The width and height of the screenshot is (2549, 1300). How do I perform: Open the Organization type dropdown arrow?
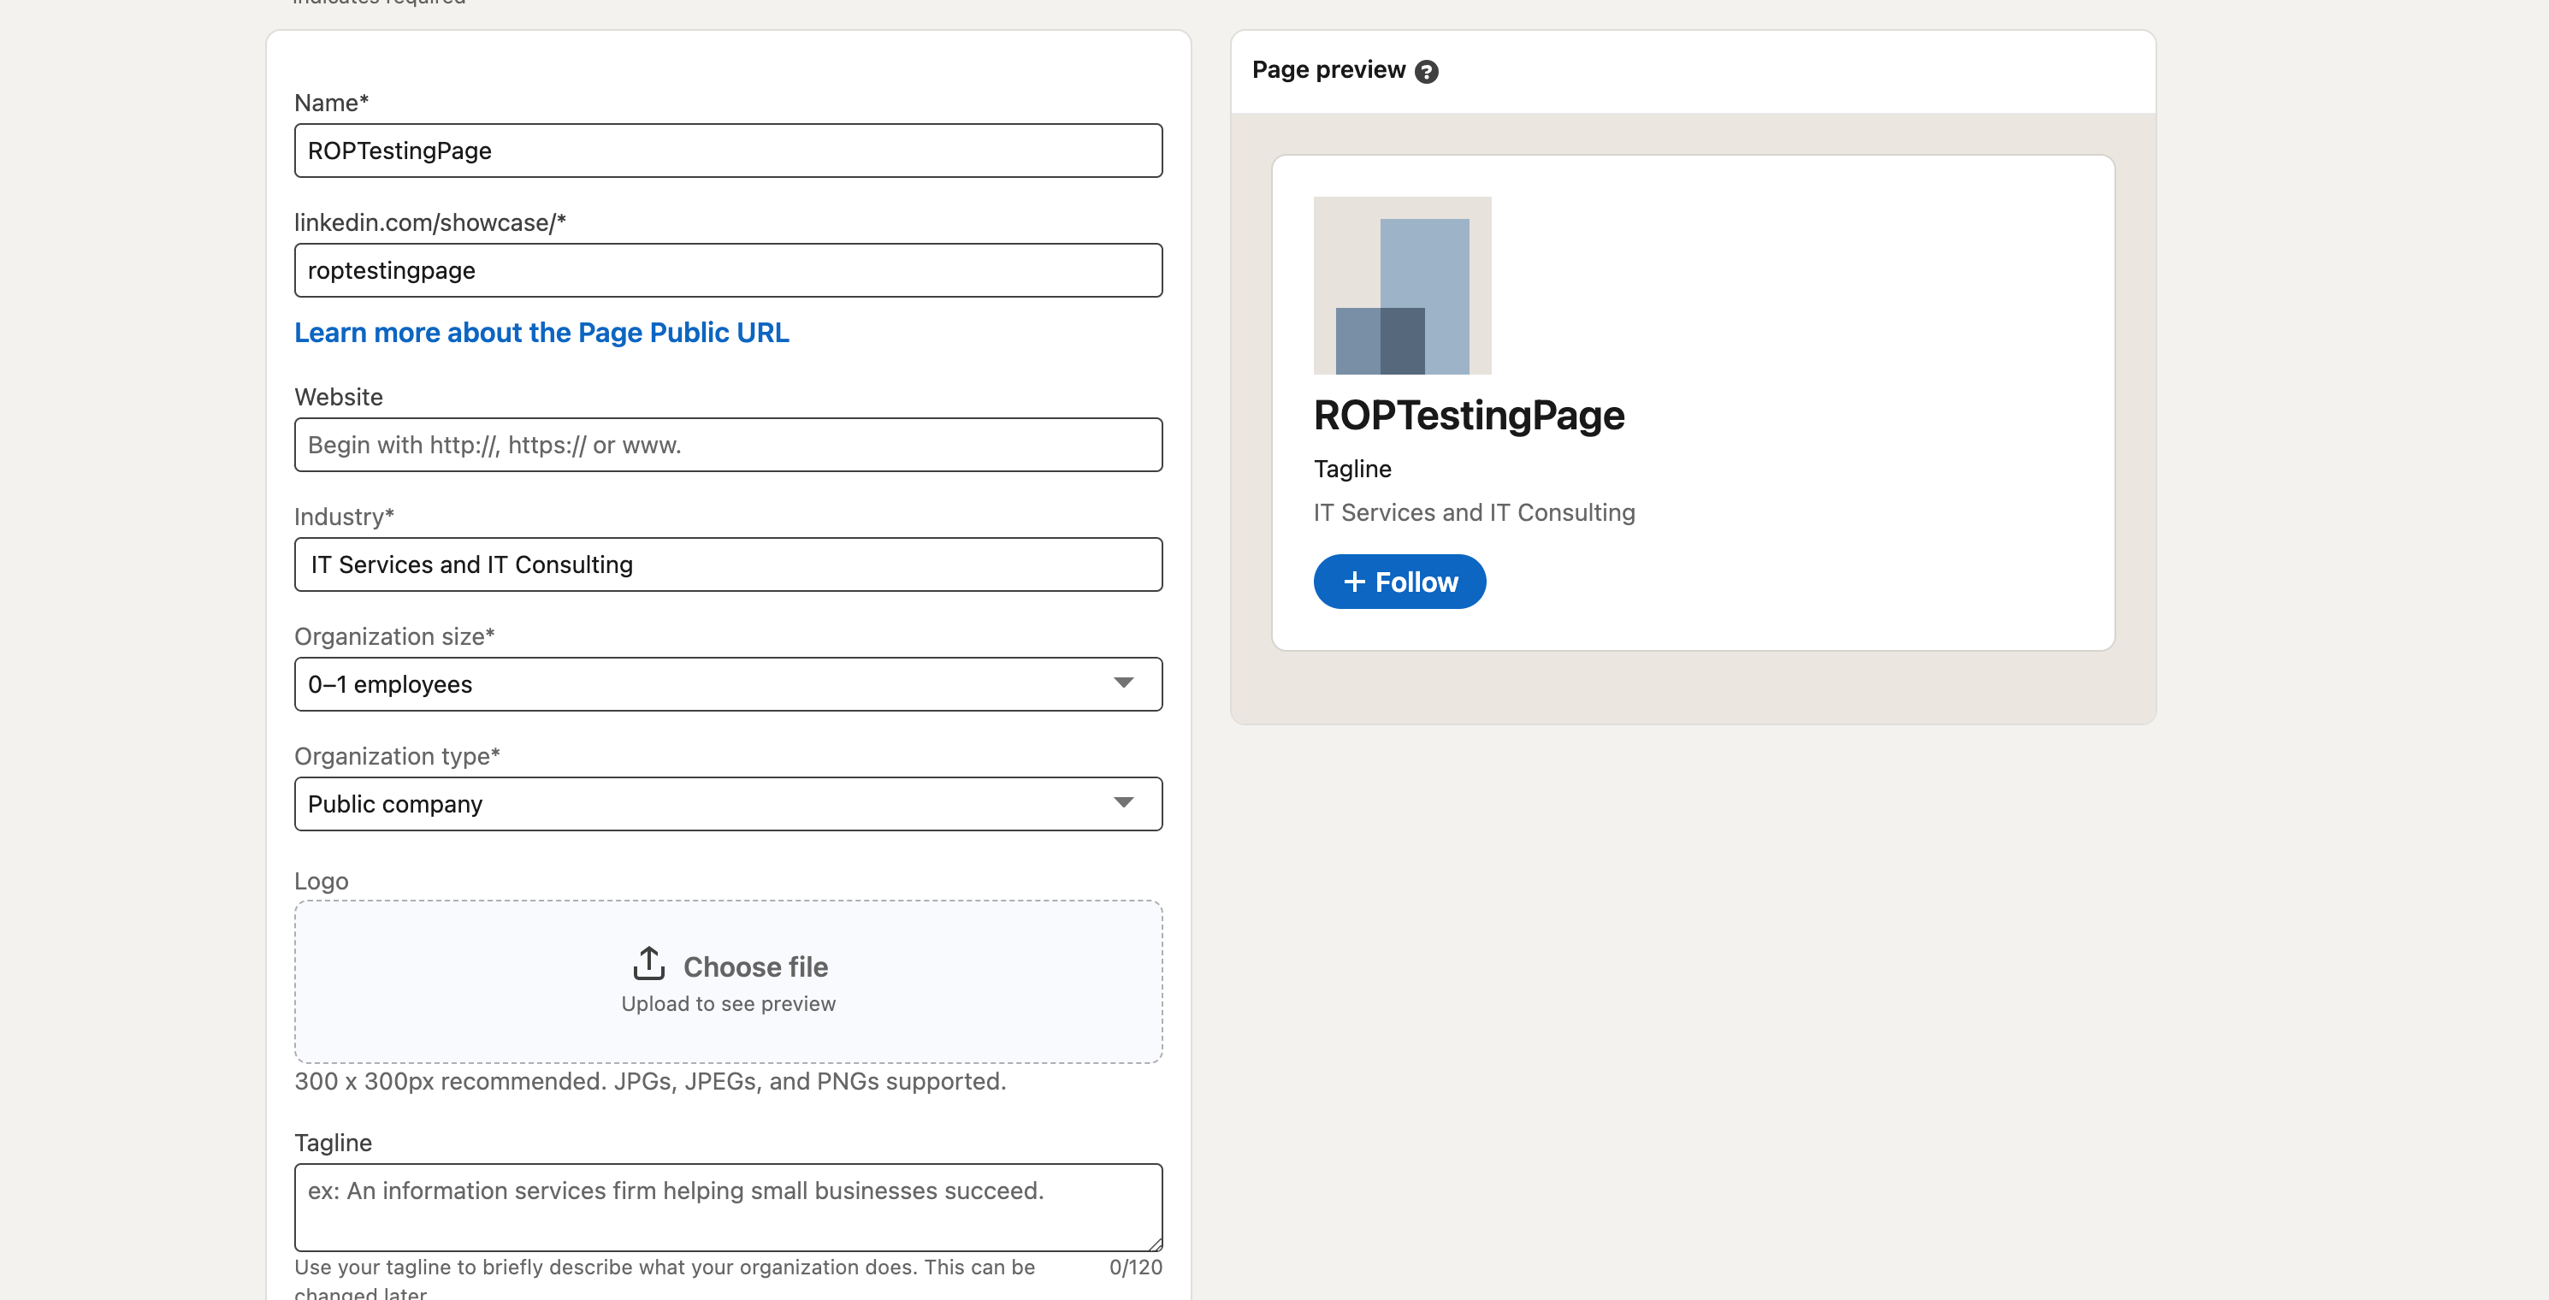(x=1123, y=802)
